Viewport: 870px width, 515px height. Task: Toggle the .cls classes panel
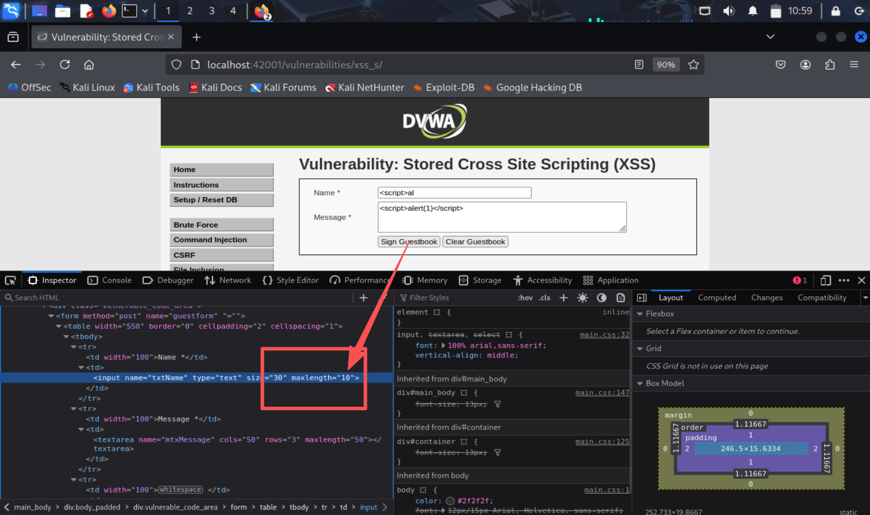(545, 297)
